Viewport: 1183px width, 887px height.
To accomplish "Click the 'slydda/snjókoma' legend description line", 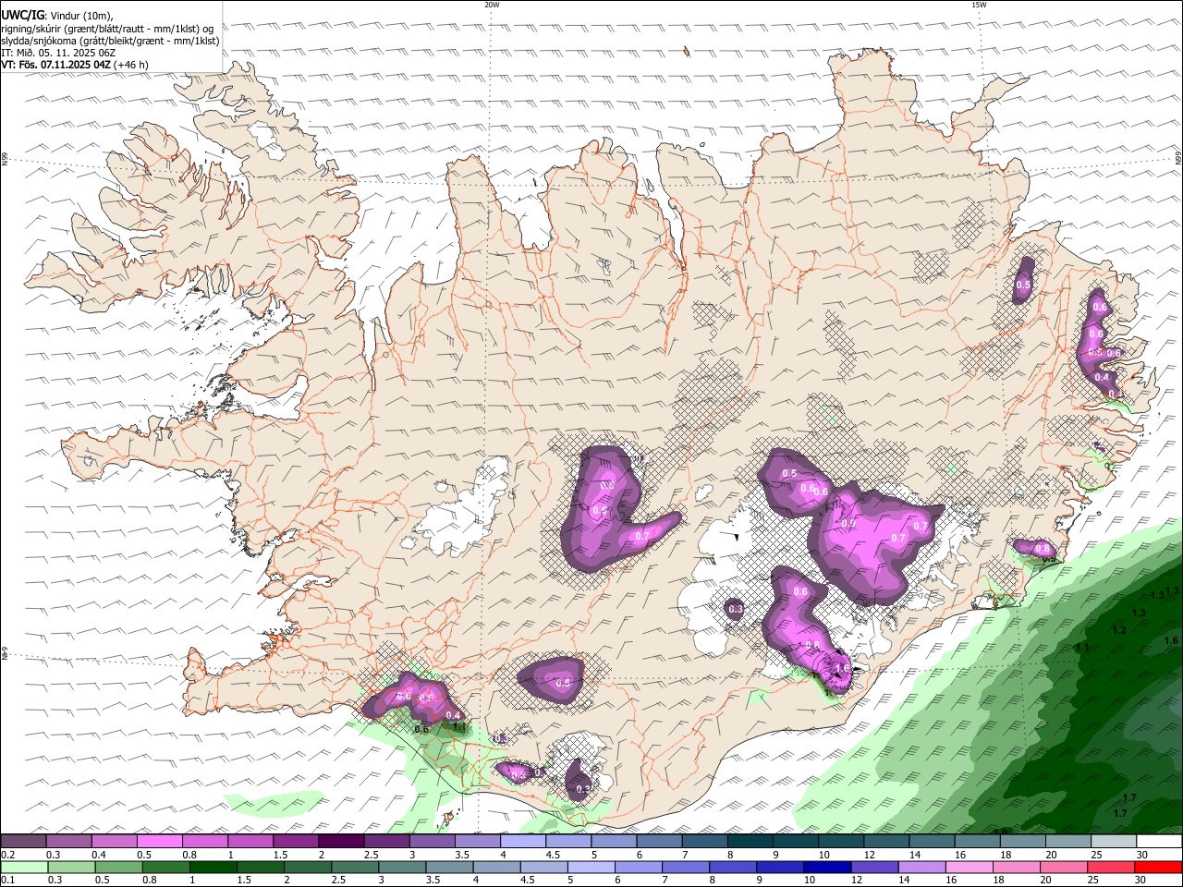I will pyautogui.click(x=110, y=40).
